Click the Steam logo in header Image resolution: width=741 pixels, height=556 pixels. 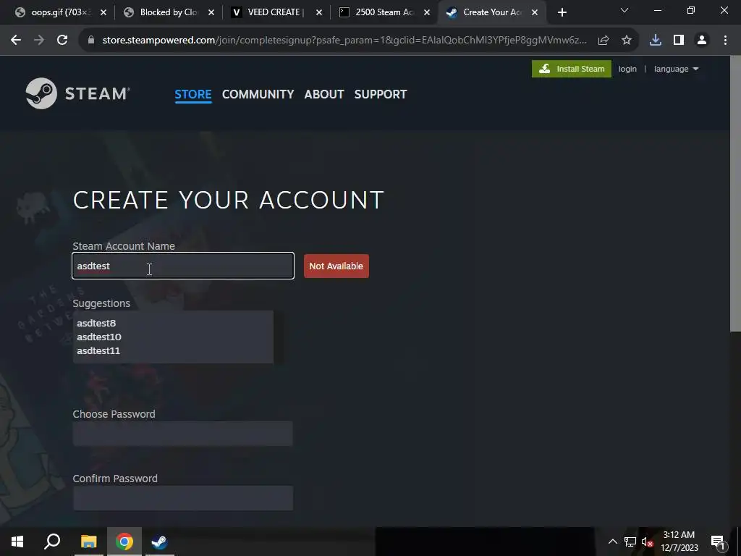78,93
